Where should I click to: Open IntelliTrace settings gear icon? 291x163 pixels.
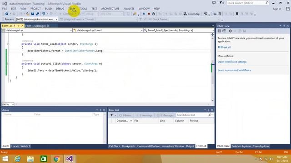[231, 31]
